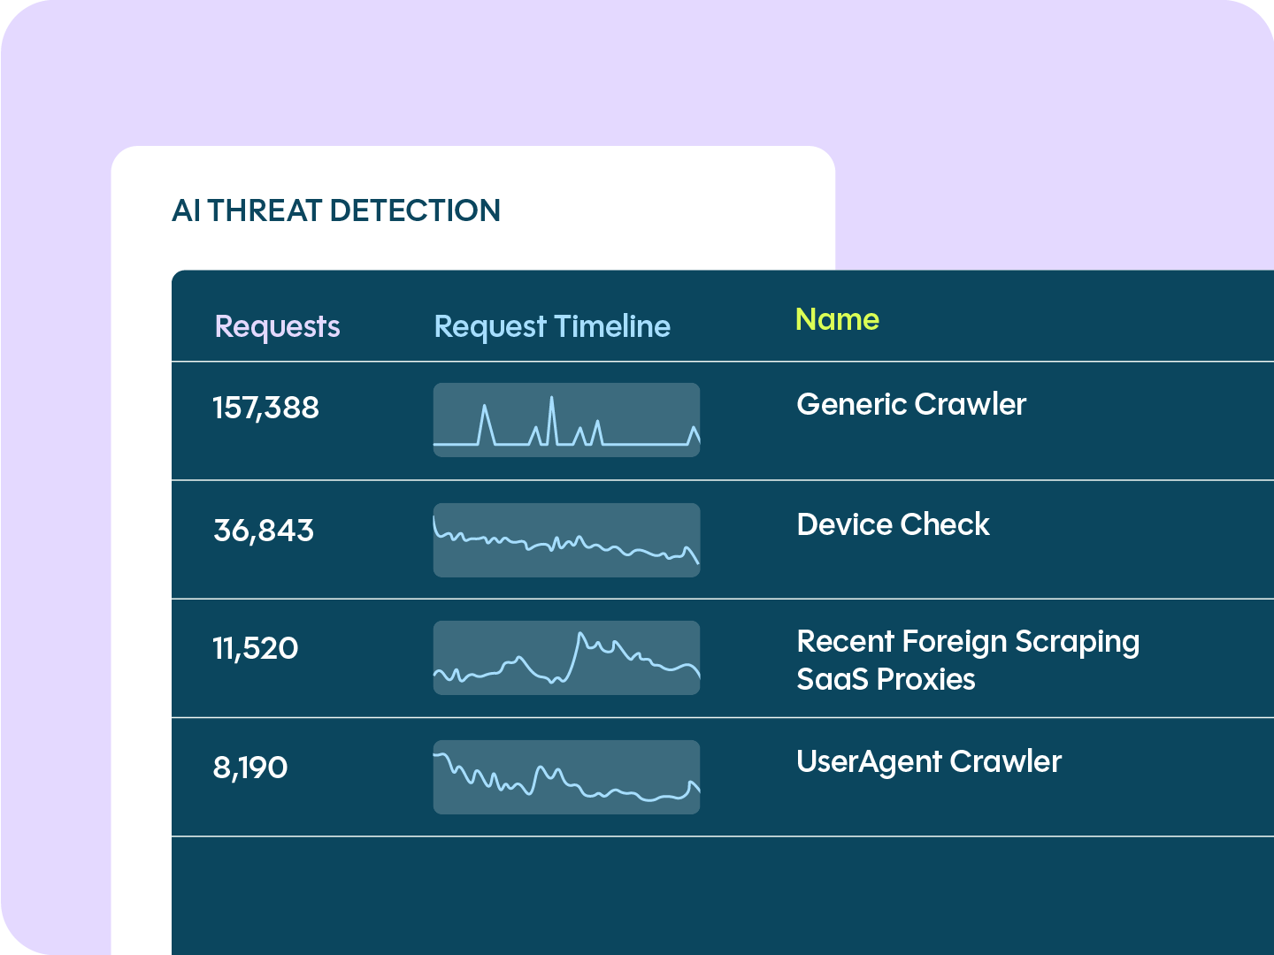Select the Generic Crawler name
This screenshot has height=955, width=1274.
tap(911, 404)
